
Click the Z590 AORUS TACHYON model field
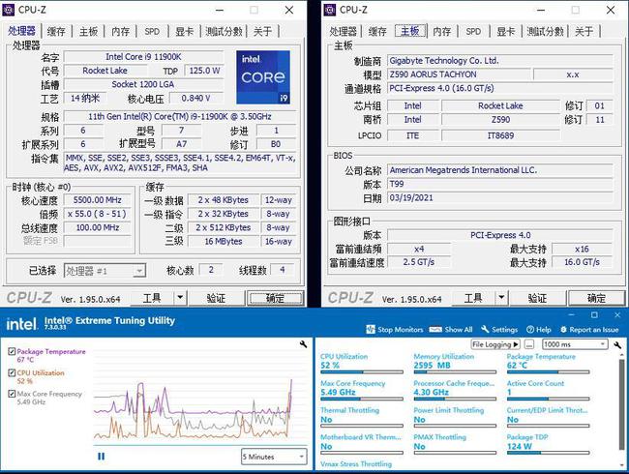click(460, 74)
